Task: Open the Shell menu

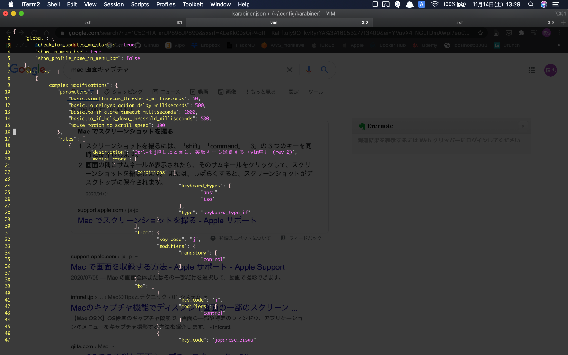Action: [53, 4]
